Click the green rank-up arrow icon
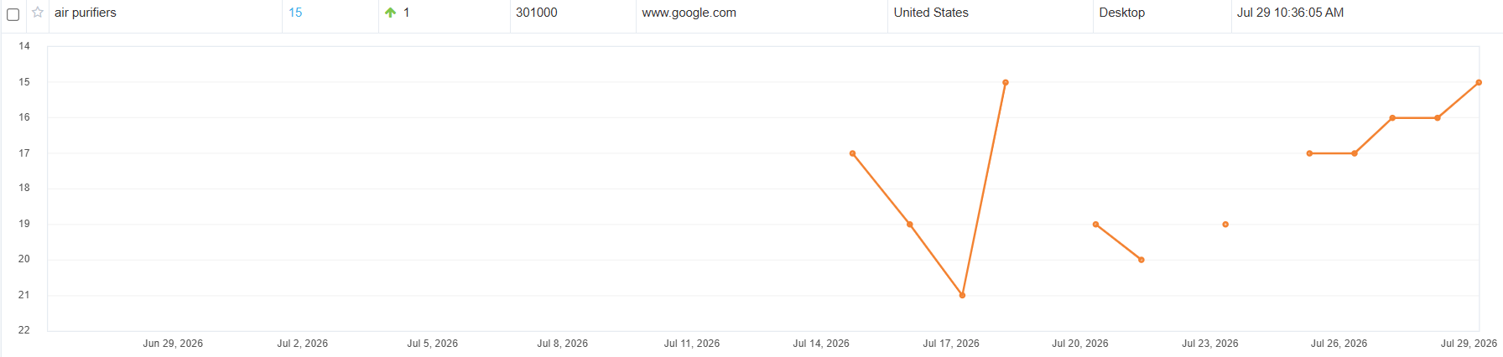Viewport: 1503px width, 357px height. click(390, 13)
